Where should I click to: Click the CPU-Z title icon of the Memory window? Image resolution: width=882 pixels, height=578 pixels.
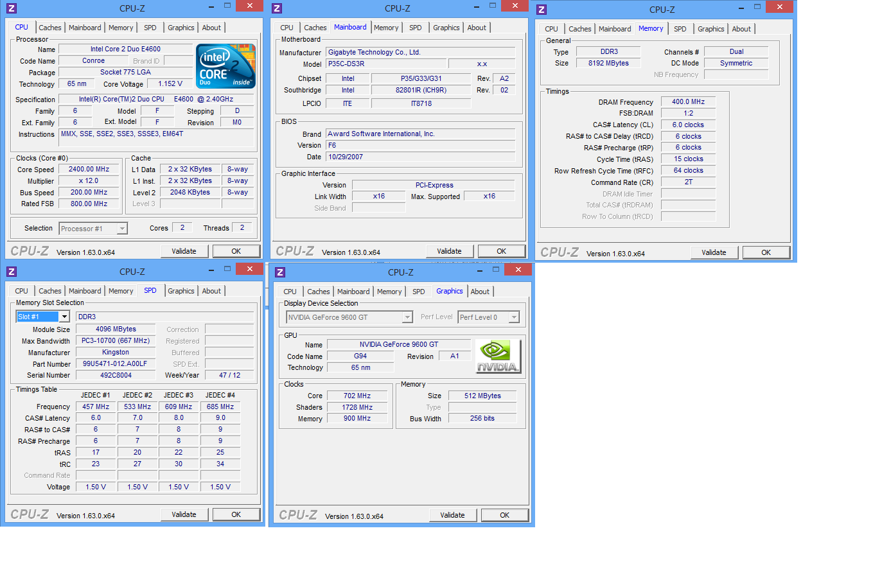pos(542,10)
